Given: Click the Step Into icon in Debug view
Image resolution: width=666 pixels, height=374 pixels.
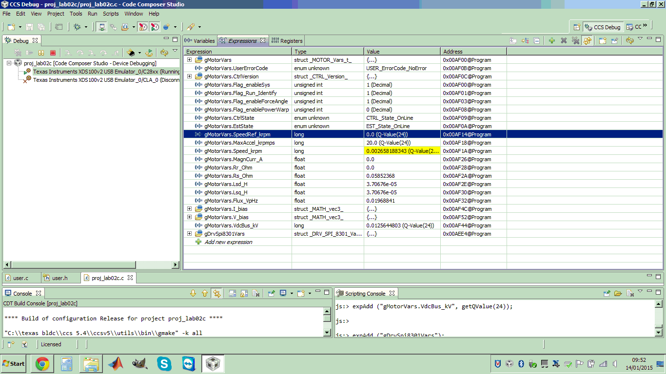Looking at the screenshot, I should coord(68,53).
